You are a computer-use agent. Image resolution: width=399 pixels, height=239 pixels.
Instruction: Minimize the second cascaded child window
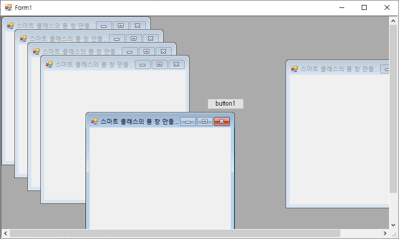pos(117,39)
